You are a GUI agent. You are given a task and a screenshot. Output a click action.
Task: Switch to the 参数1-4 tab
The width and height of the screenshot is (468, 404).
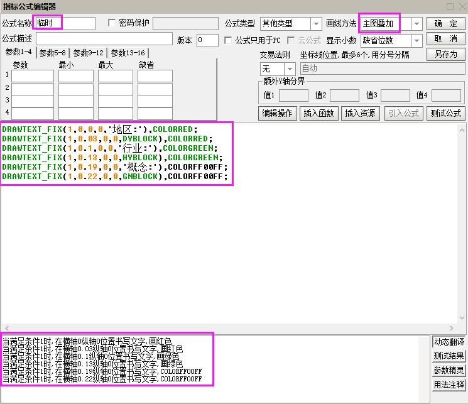(19, 52)
